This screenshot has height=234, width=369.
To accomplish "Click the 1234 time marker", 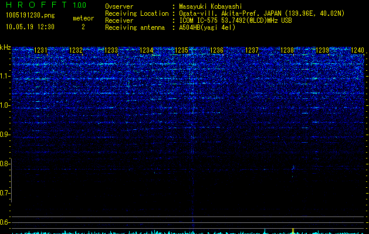I will tap(147, 50).
